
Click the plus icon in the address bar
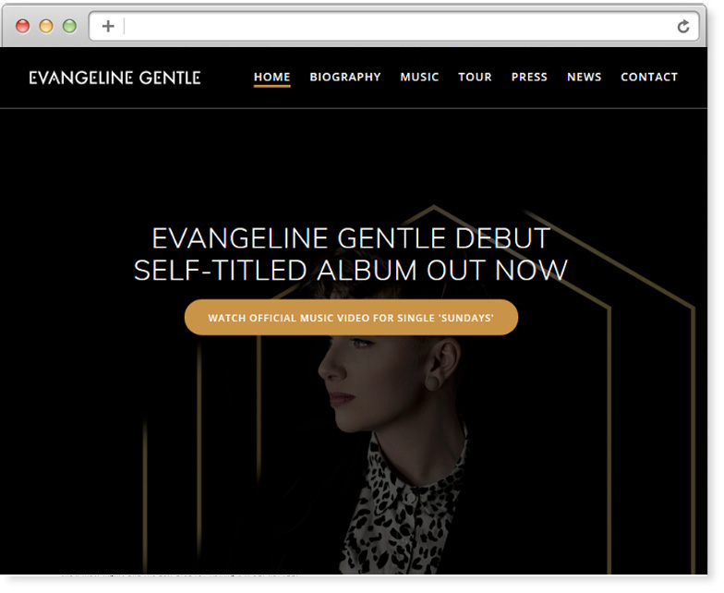click(x=108, y=26)
